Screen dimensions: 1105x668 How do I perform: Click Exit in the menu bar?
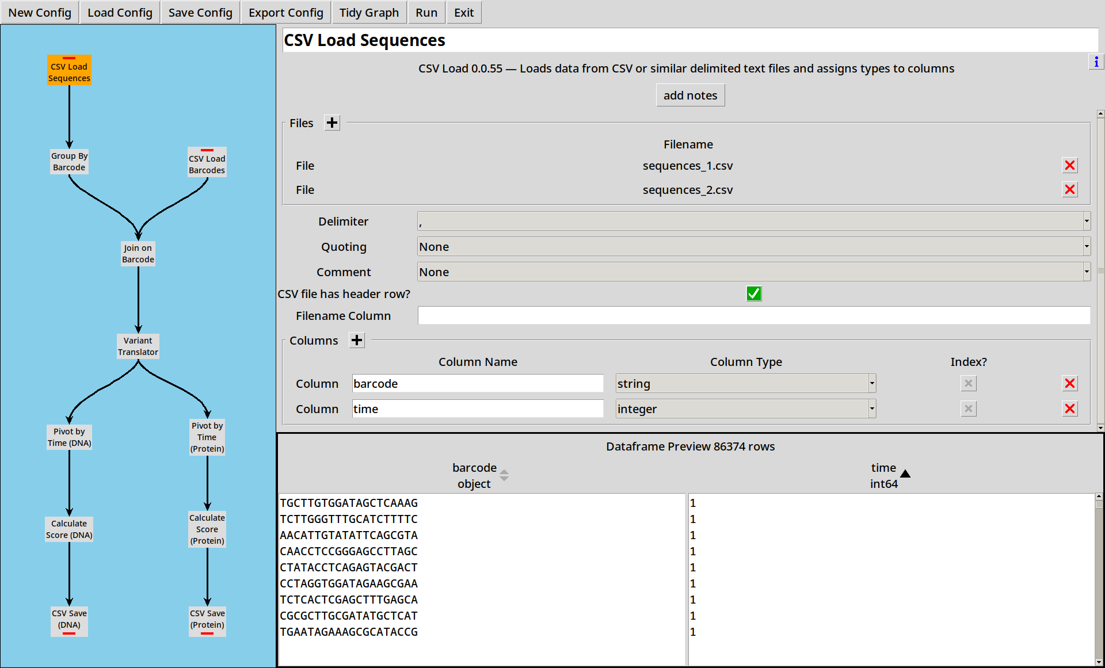click(x=464, y=13)
